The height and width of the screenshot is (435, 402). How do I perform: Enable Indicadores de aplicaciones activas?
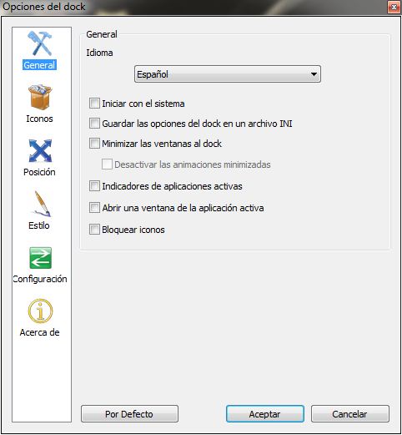coord(94,186)
